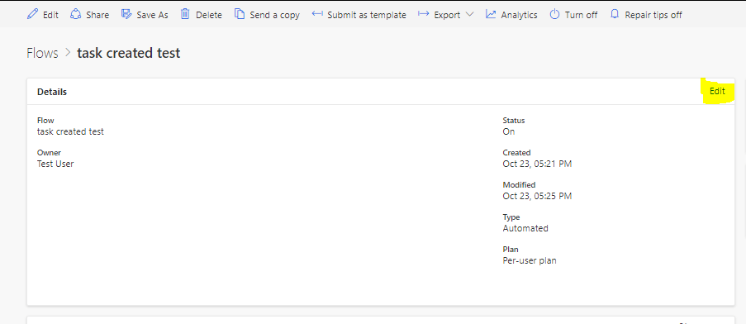Click Submit as template label
The width and height of the screenshot is (746, 324).
(x=367, y=15)
